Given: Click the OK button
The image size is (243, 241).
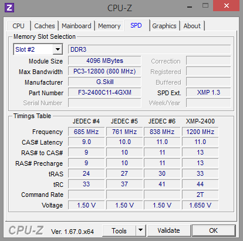Looking at the screenshot, I should pos(214,230).
